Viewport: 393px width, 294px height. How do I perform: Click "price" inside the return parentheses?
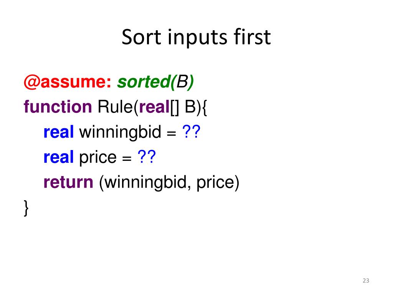pos(215,183)
